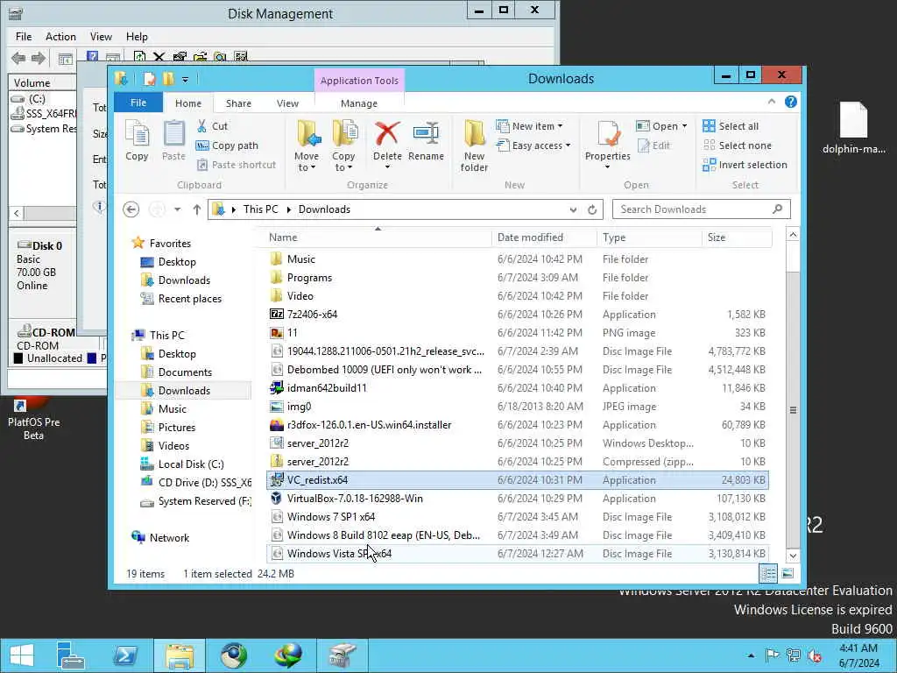Select Local Disk (C:) in navigation pane

(x=191, y=464)
